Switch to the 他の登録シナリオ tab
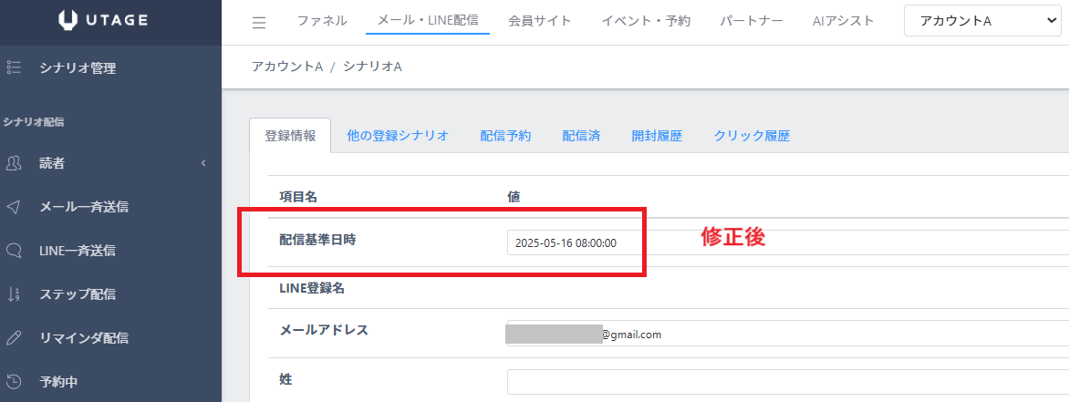 coord(398,136)
